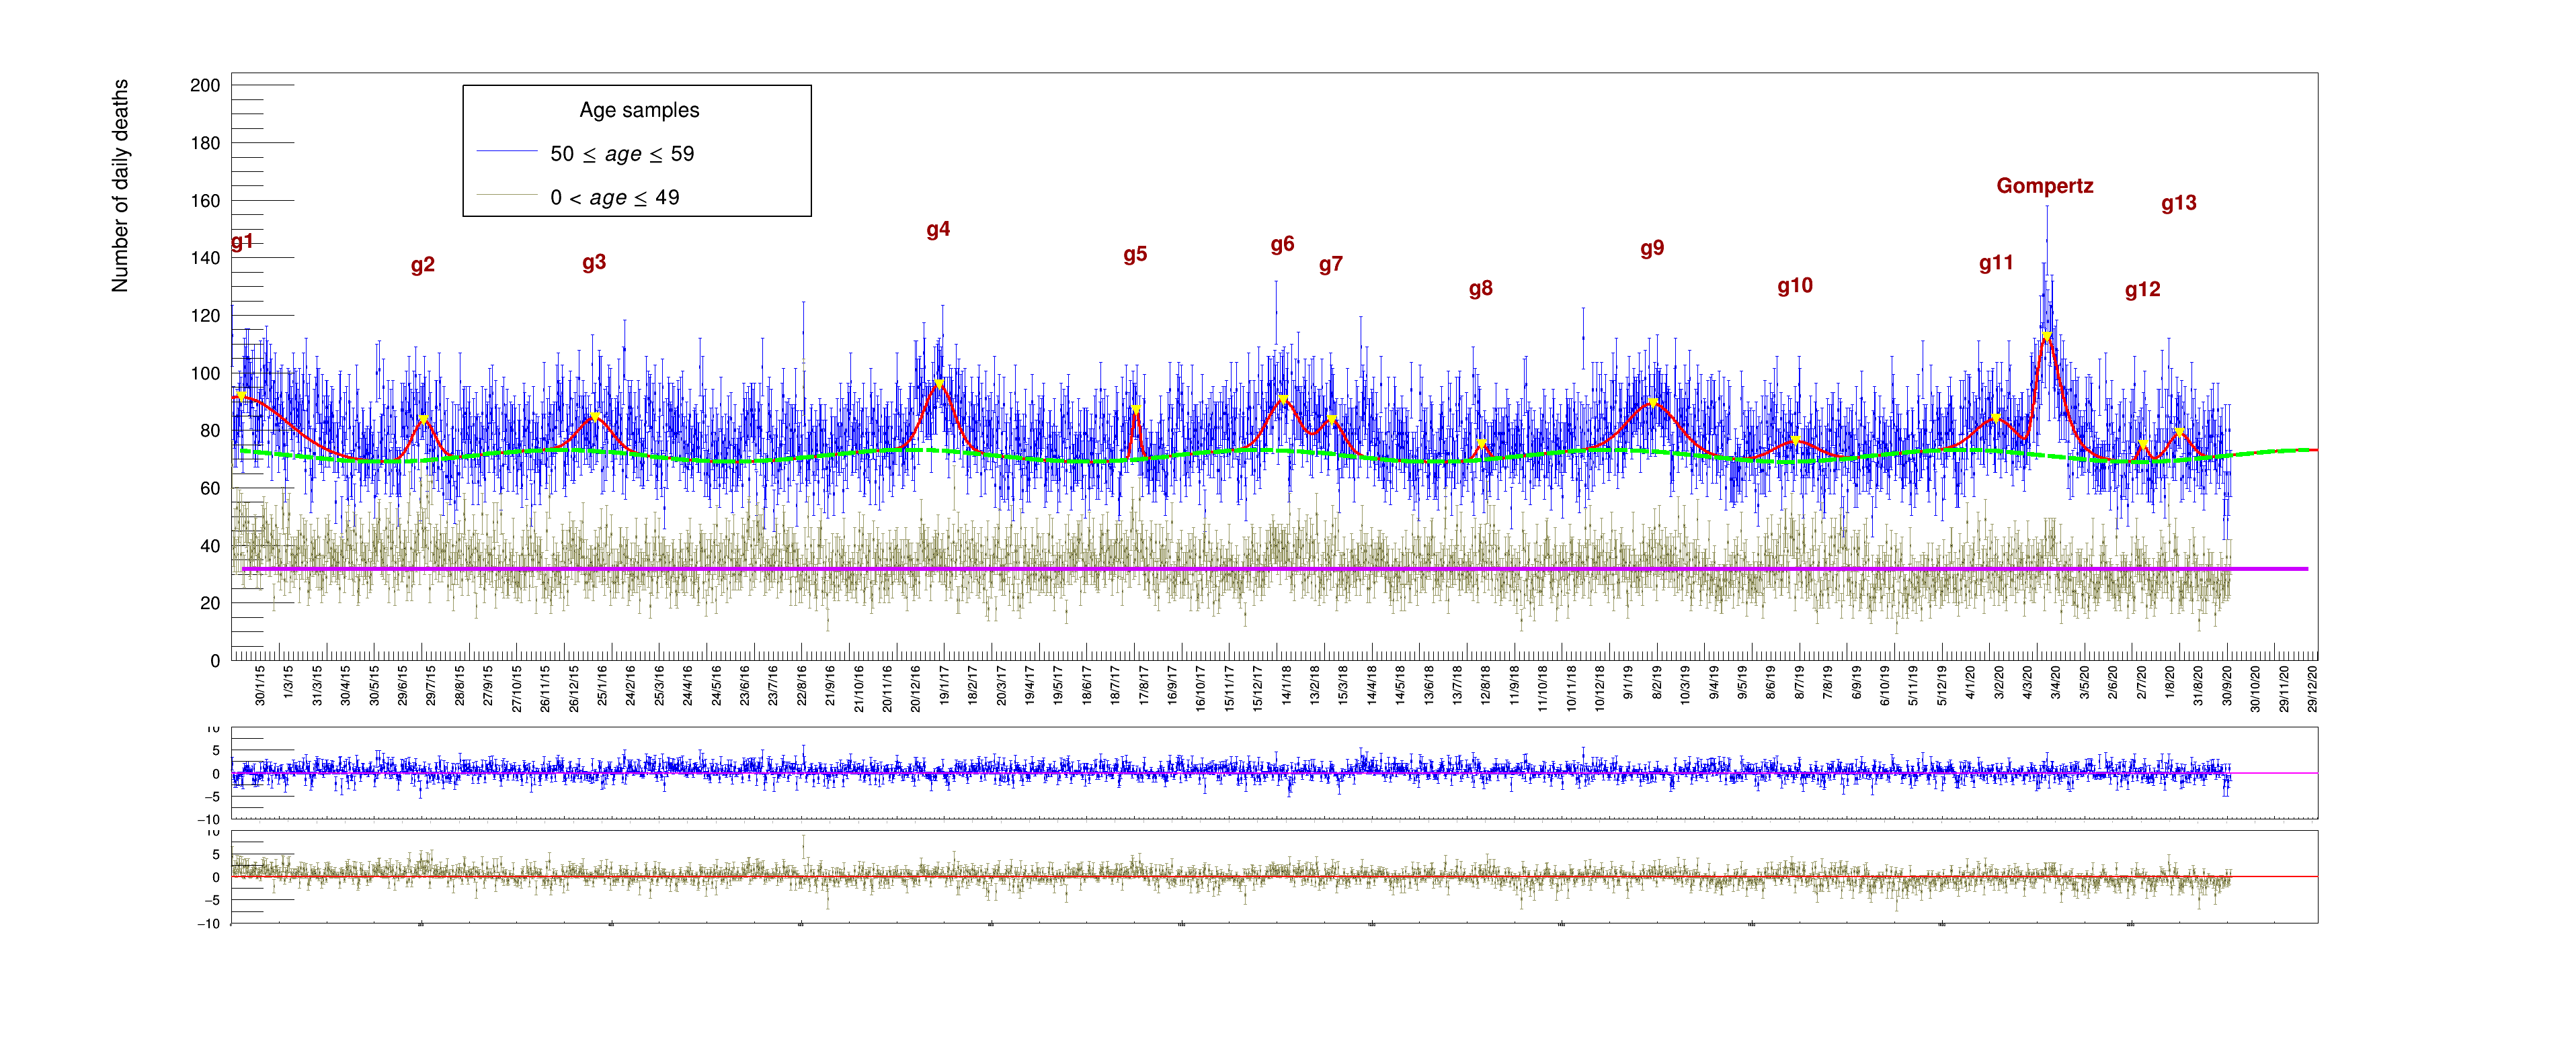Click yellow marker atop Gompertz peak

point(2046,336)
